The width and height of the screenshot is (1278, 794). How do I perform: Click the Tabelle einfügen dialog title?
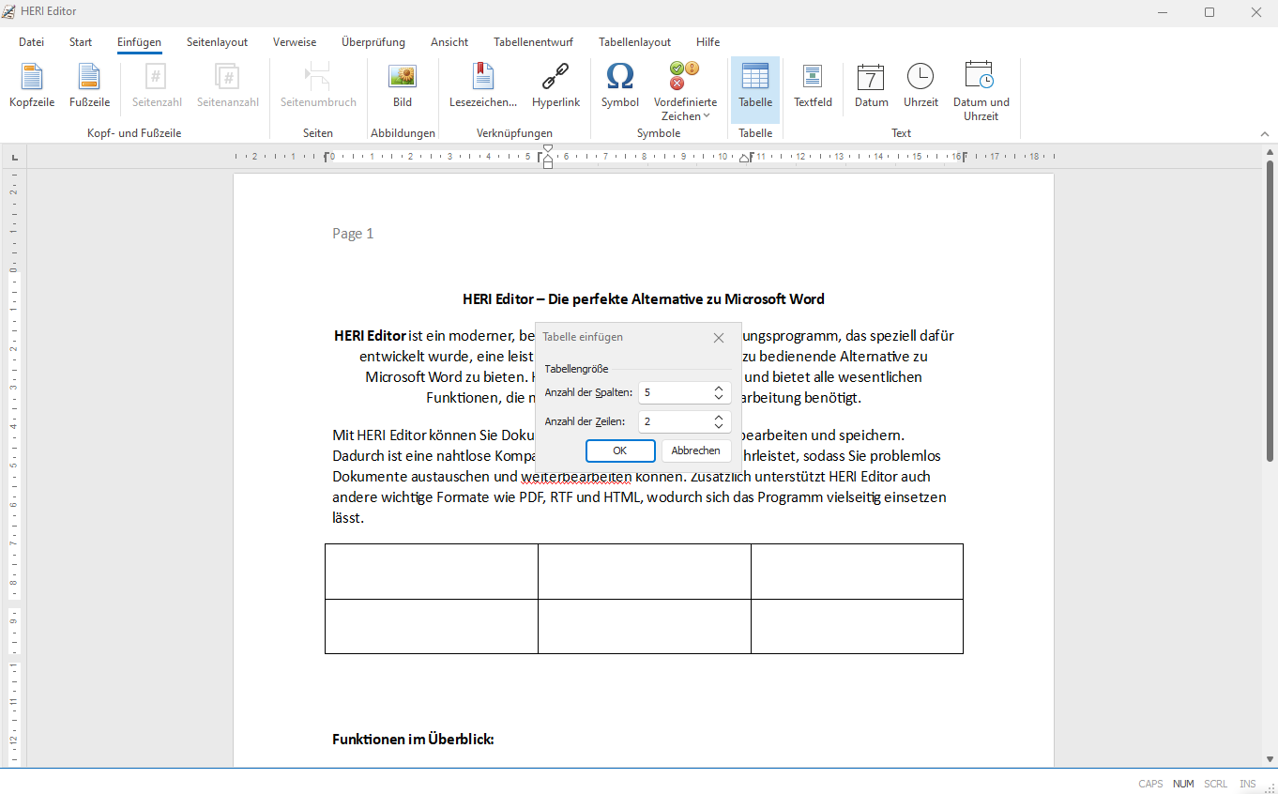[x=583, y=337]
